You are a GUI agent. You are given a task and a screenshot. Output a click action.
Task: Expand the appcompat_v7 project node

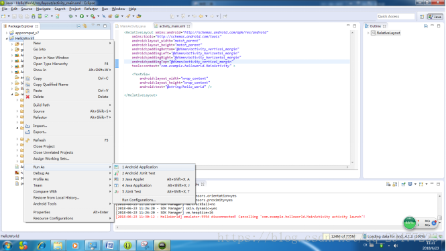click(7, 33)
